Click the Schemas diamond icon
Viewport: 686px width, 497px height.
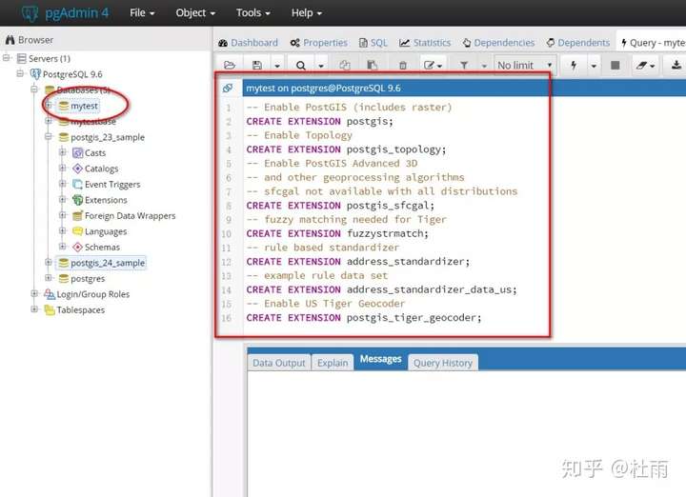77,247
